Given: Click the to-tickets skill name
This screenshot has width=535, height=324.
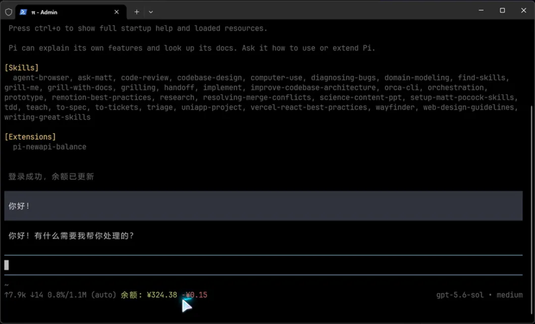Looking at the screenshot, I should click(117, 107).
